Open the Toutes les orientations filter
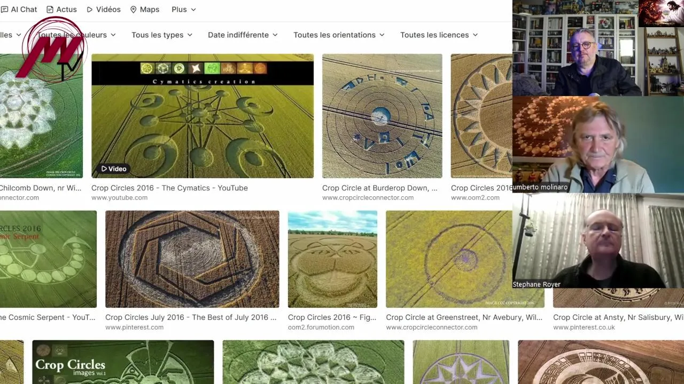Viewport: 684px width, 384px height. [x=339, y=35]
